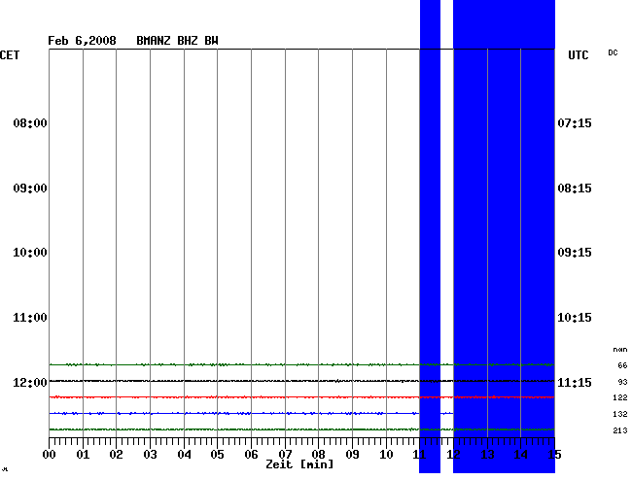The image size is (632, 480).
Task: Click minute tick label '07'
Action: pyautogui.click(x=285, y=455)
